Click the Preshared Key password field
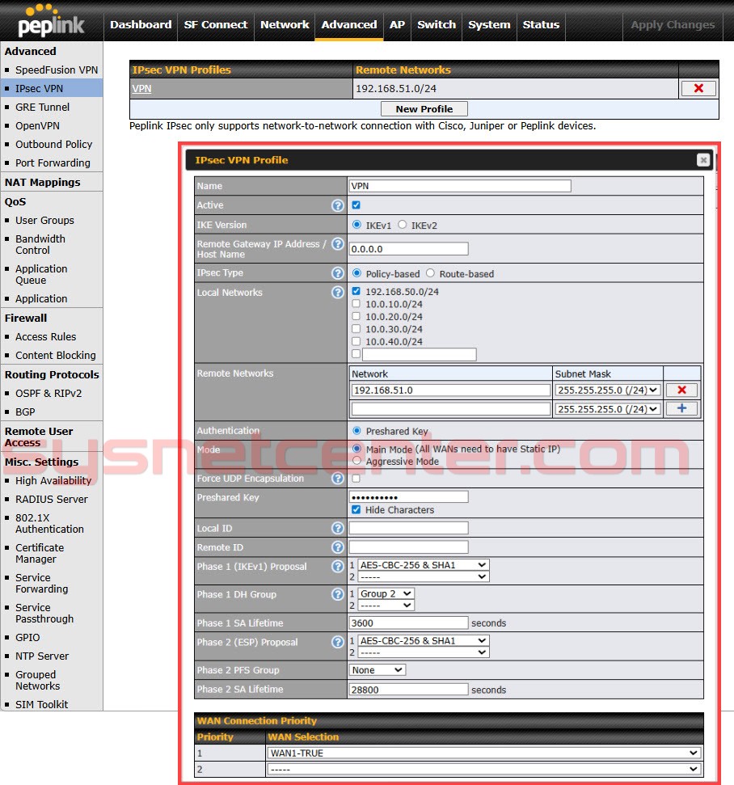 tap(408, 496)
